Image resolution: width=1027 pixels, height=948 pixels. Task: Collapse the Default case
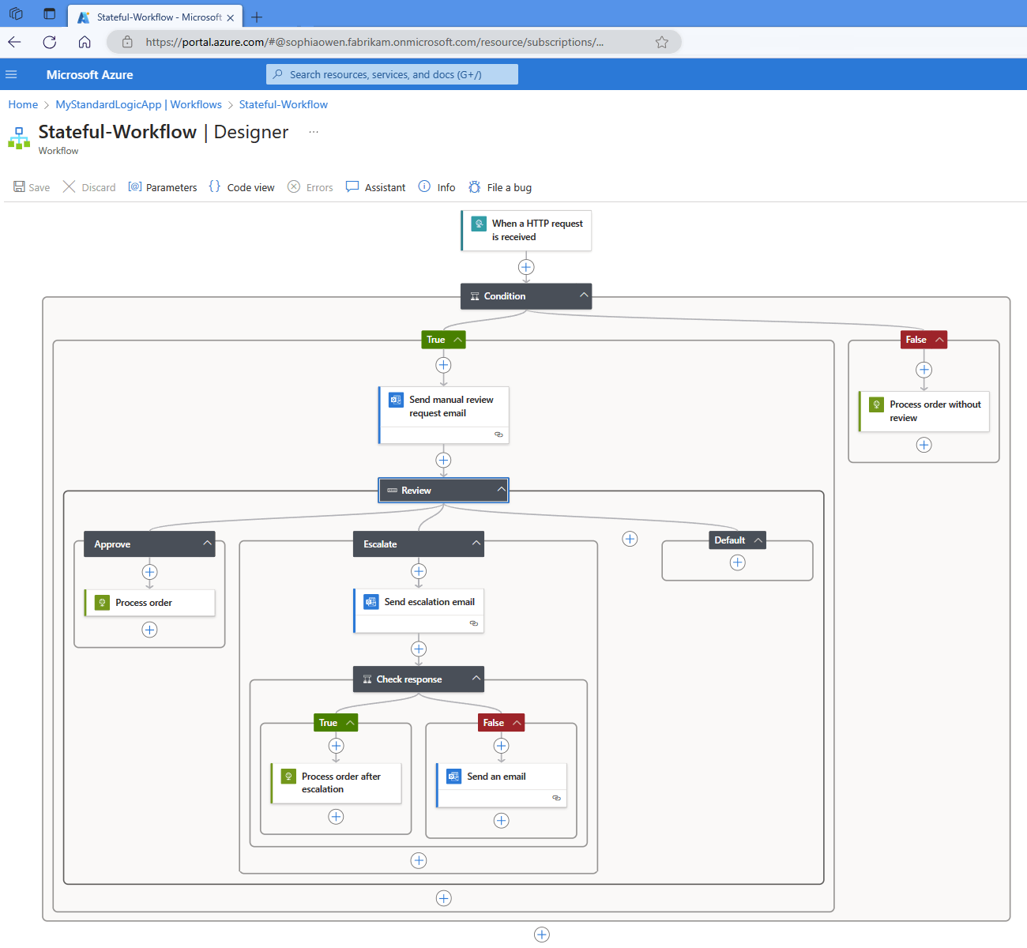758,540
